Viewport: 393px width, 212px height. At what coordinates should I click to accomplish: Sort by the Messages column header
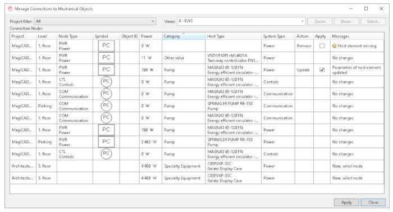tap(357, 36)
